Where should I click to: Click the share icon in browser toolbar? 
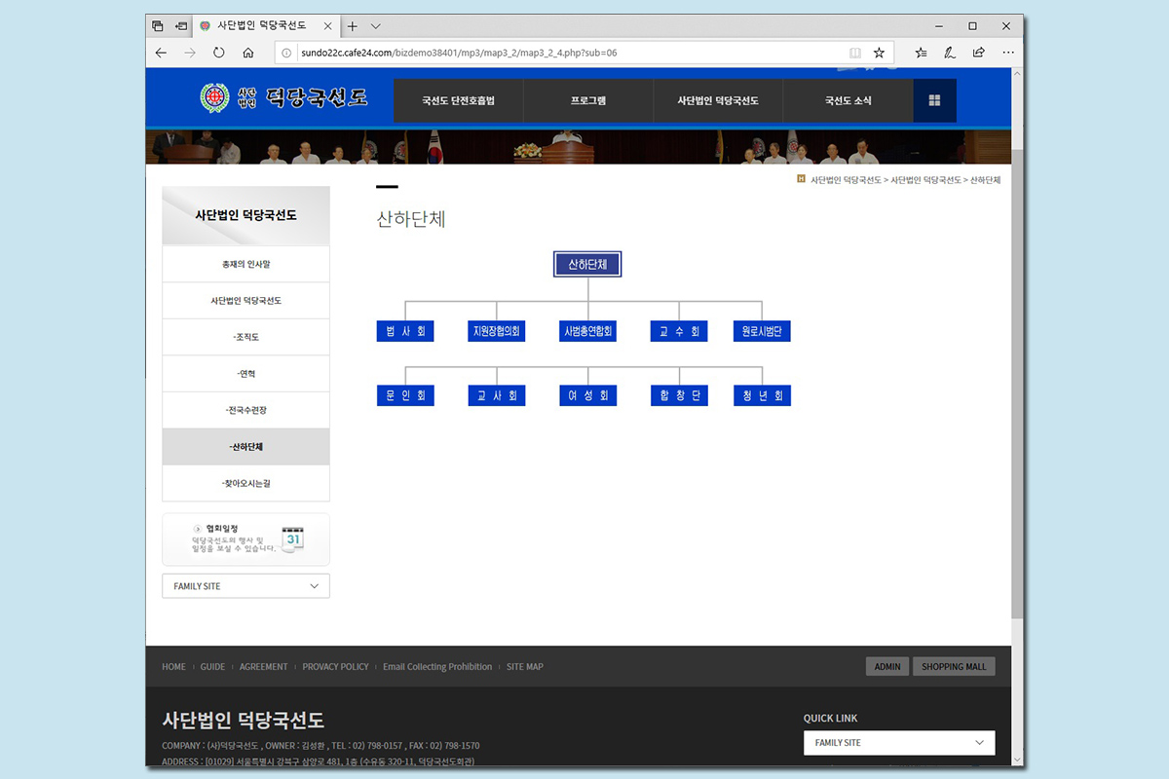(x=978, y=53)
